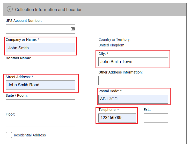Viewport: 190px width, 147px height.
Task: Click the Ext. input box
Action: tap(156, 118)
